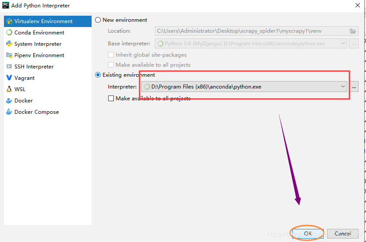Screen dimensions: 366x242
Task: Click the Cancel button
Action: click(x=342, y=233)
